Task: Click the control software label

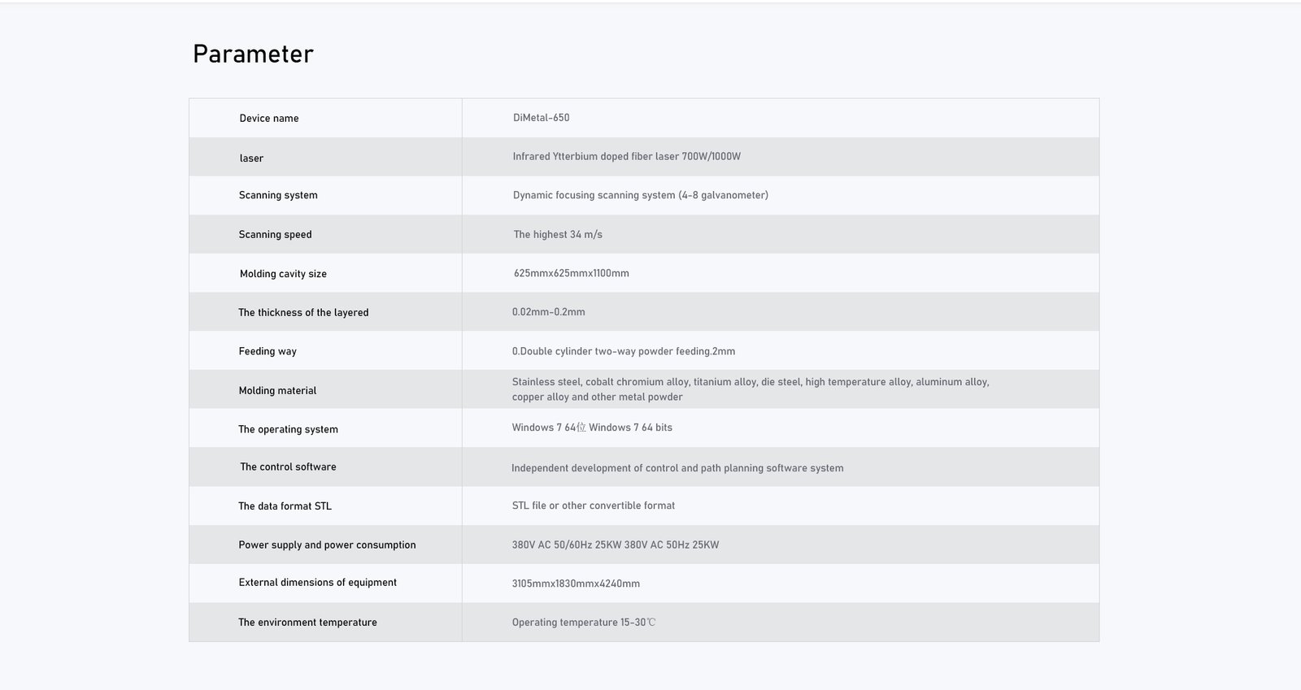Action: (288, 467)
